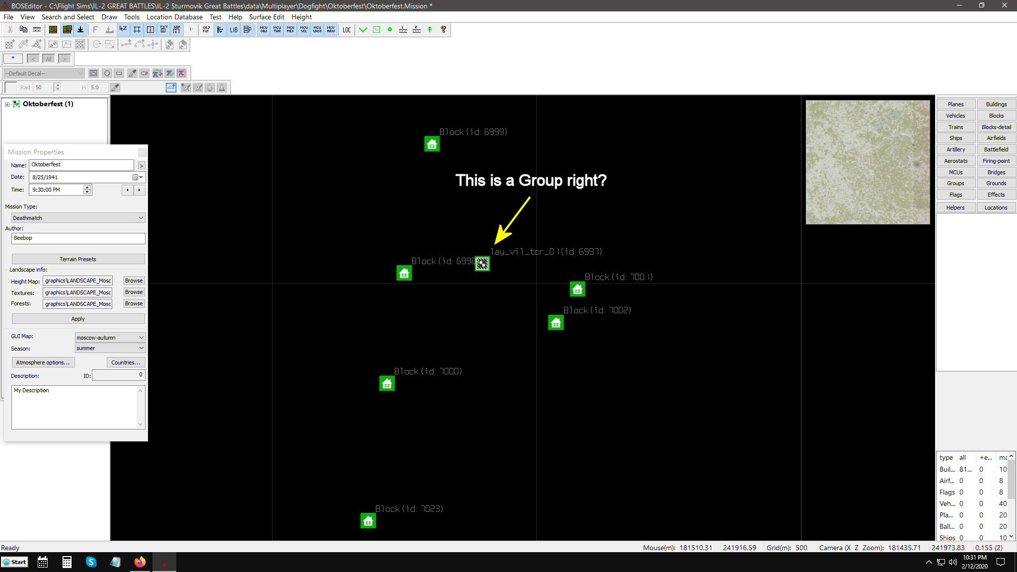The height and width of the screenshot is (572, 1017).
Task: Toggle the grid display toolbar button
Action: point(137,30)
